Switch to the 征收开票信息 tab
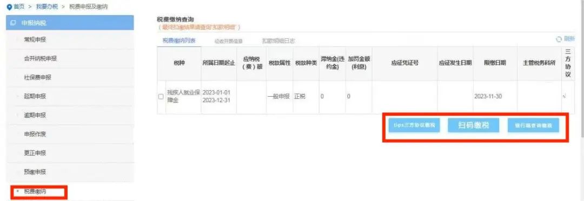 point(228,41)
